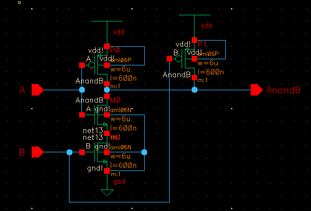The width and height of the screenshot is (311, 211).
Task: Select gate terminal of upper NMOS labeled A
Action: 82,115
